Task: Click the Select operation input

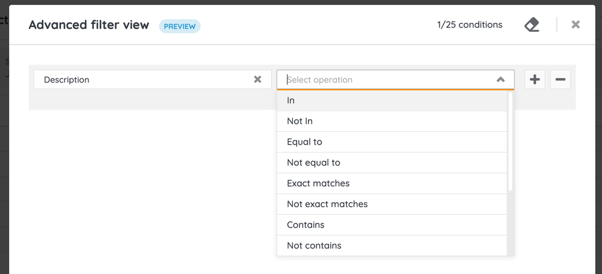Action: pos(386,79)
